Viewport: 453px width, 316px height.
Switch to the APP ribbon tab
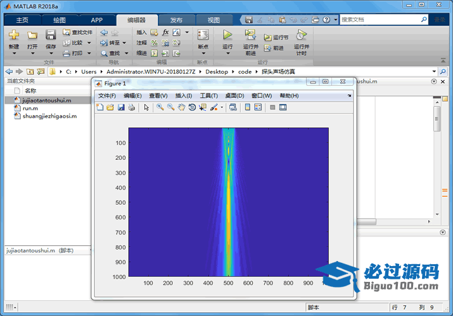click(x=96, y=20)
